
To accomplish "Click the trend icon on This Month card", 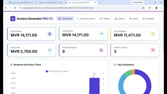I will pyautogui.click(x=101, y=34).
